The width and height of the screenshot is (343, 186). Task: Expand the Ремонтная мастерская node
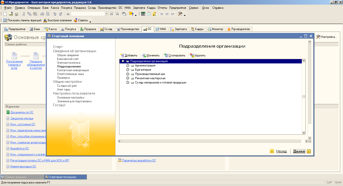128,78
